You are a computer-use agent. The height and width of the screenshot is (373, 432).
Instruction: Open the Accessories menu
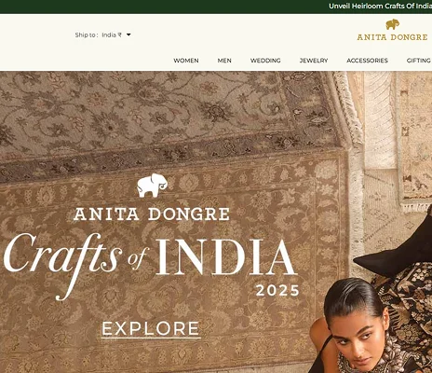tap(367, 61)
